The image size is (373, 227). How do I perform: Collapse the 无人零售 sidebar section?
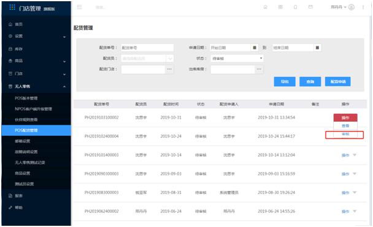pos(36,86)
